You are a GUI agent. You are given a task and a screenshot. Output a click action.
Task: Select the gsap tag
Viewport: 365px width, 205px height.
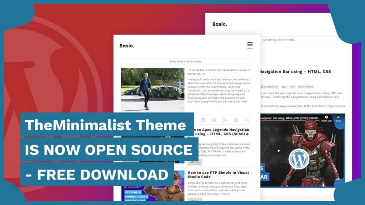(x=284, y=86)
